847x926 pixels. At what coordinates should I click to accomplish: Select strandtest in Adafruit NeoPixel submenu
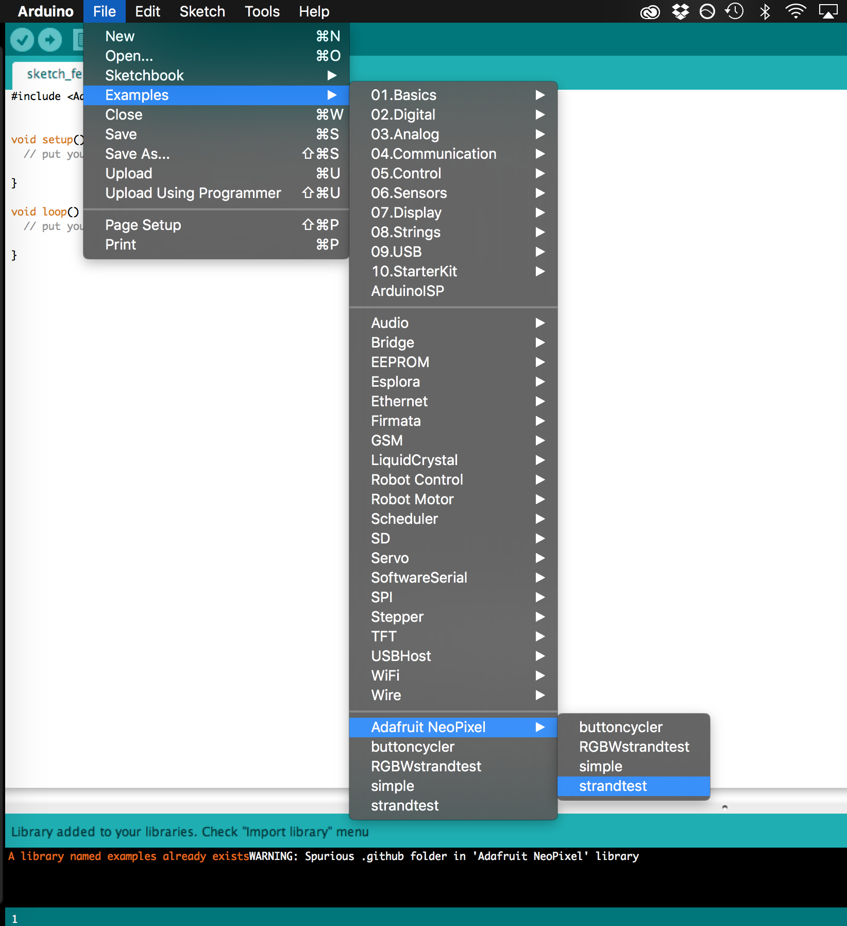click(634, 786)
